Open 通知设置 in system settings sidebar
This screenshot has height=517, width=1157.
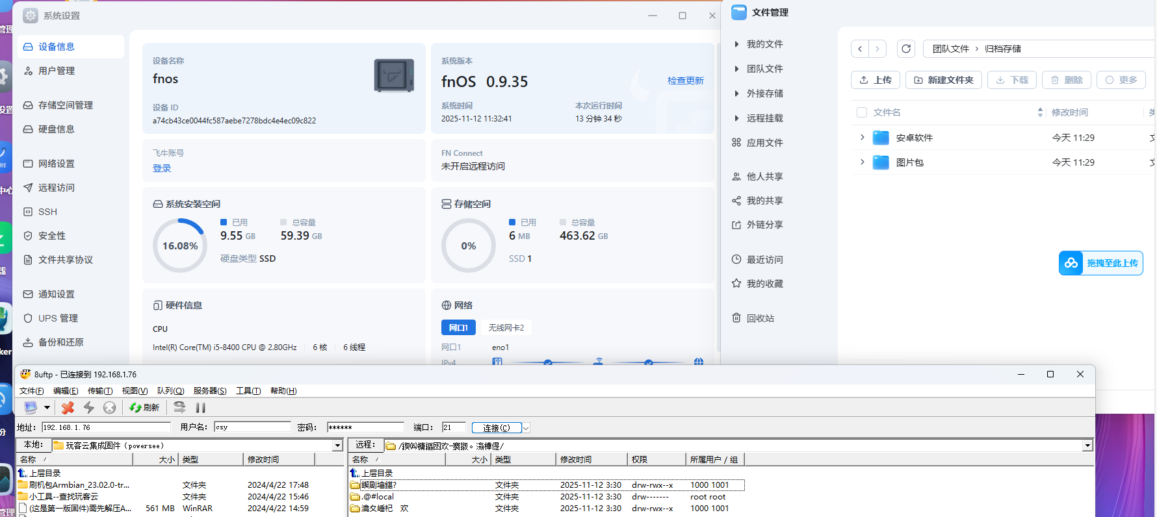click(71, 294)
